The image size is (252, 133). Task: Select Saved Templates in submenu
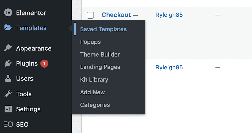(103, 29)
